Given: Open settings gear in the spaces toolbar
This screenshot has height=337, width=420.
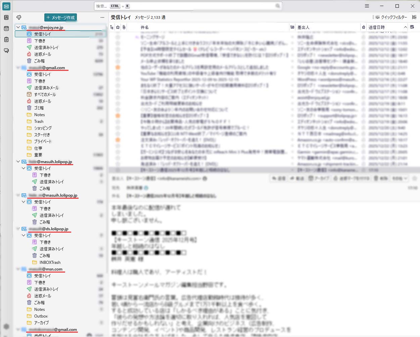Looking at the screenshot, I should coord(6,326).
